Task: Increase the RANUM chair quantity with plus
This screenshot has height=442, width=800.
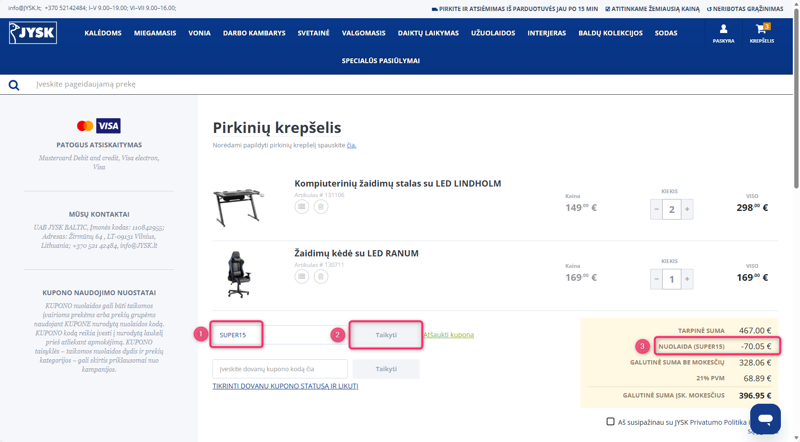Action: pos(687,279)
